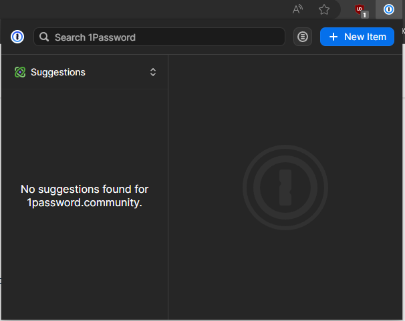Click the up-down chevron beside Suggestions
Image resolution: width=405 pixels, height=321 pixels.
point(153,72)
